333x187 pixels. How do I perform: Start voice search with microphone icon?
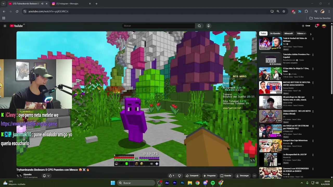tap(208, 26)
